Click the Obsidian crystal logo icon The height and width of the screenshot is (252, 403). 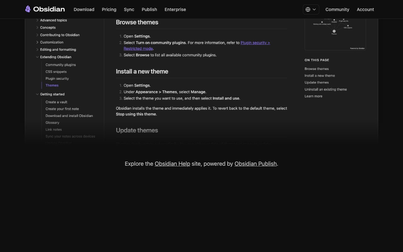pyautogui.click(x=28, y=9)
